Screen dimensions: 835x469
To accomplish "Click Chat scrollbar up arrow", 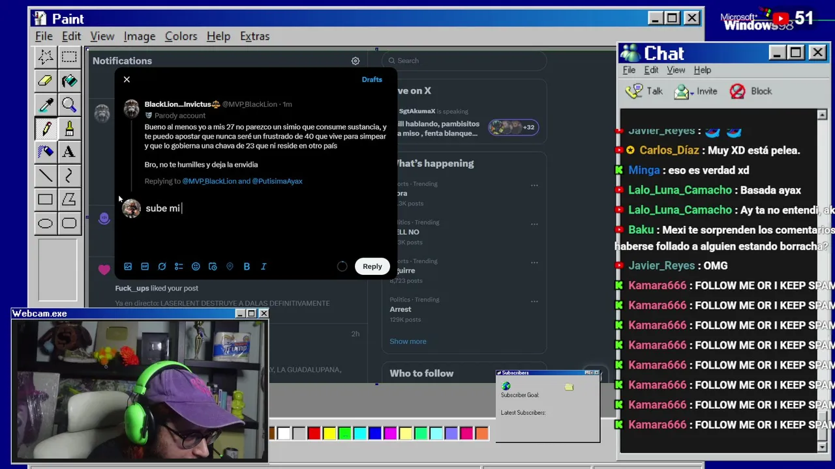I will click(822, 115).
